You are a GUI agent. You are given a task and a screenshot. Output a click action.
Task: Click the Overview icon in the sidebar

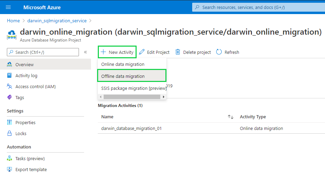coord(10,64)
